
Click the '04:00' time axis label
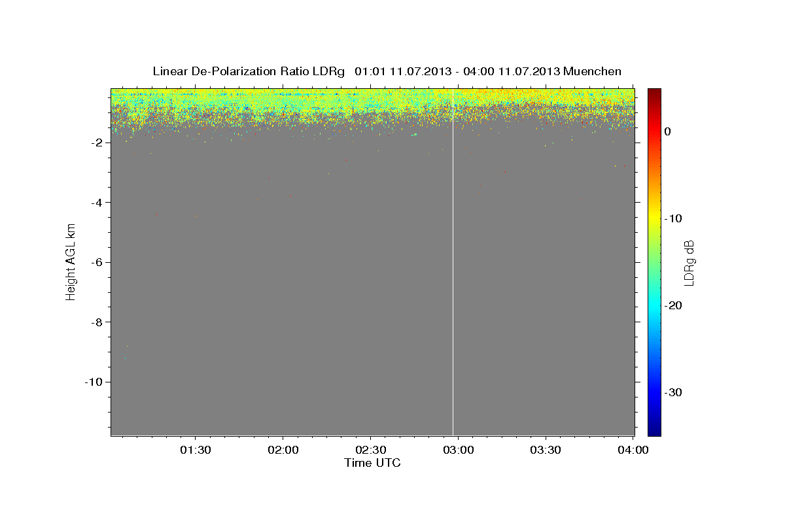click(633, 450)
